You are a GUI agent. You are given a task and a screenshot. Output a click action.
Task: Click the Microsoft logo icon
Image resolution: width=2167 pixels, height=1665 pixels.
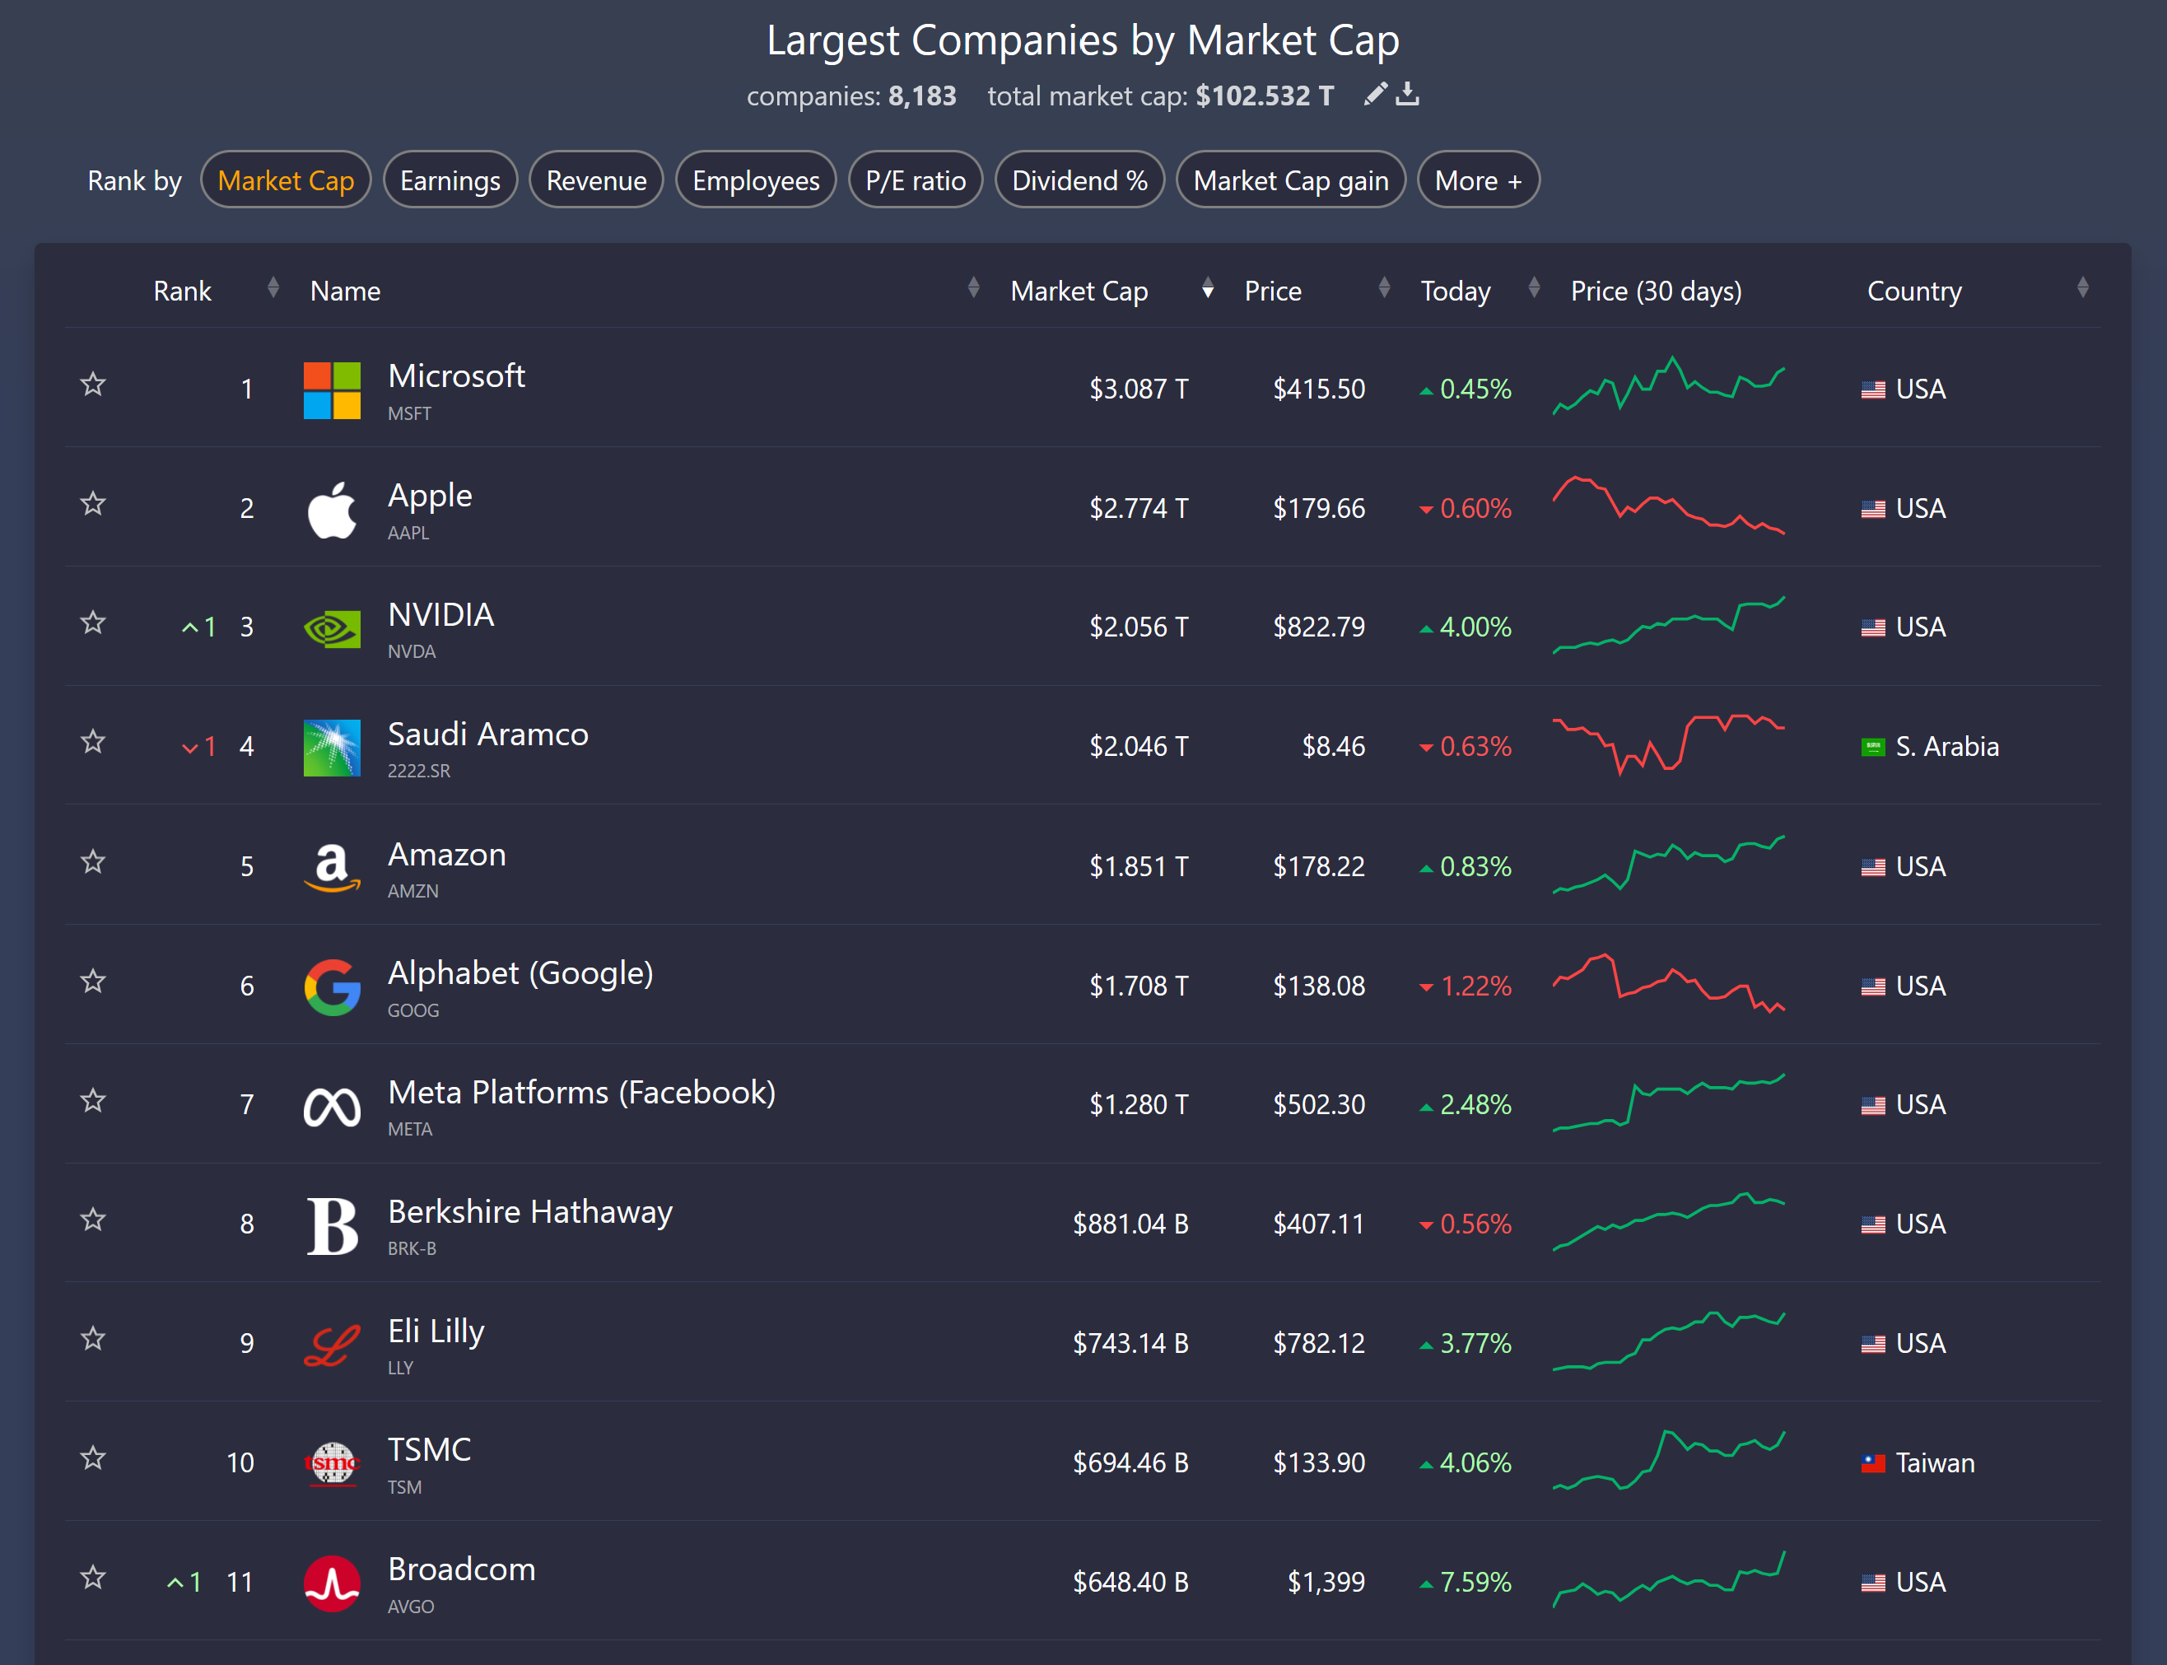[332, 389]
